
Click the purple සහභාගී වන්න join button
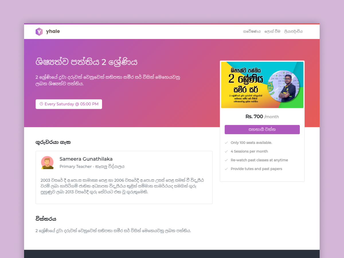point(262,130)
